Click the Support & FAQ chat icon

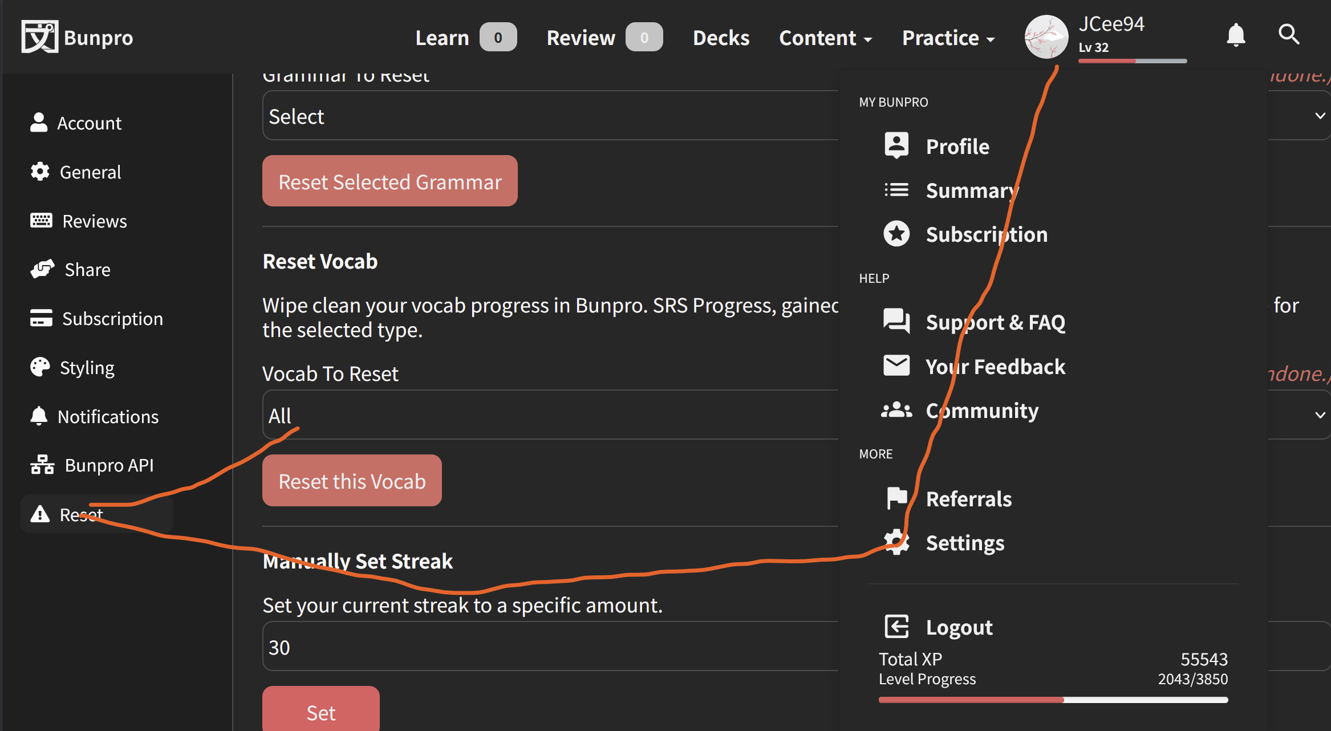[896, 322]
